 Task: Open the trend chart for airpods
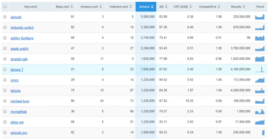click(260, 17)
